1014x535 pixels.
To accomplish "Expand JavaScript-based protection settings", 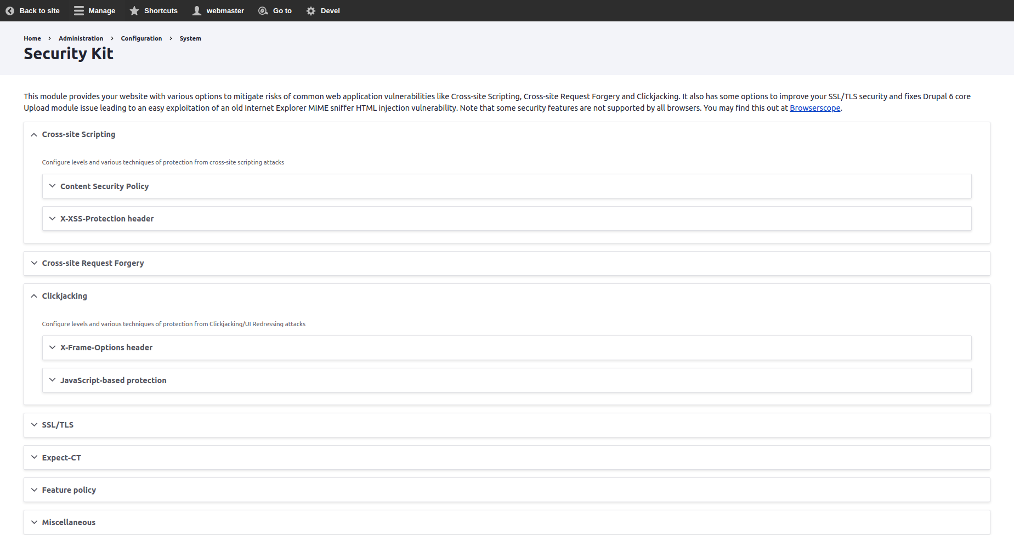I will coord(113,380).
